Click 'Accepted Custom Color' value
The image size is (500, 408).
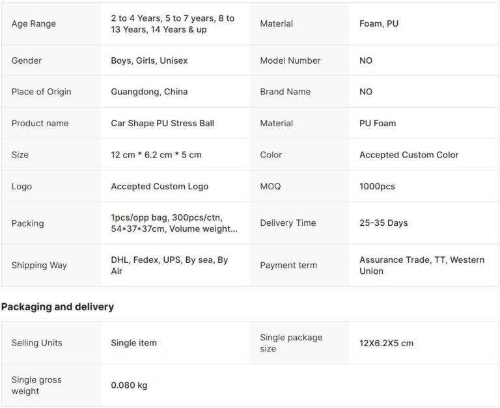pyautogui.click(x=409, y=155)
